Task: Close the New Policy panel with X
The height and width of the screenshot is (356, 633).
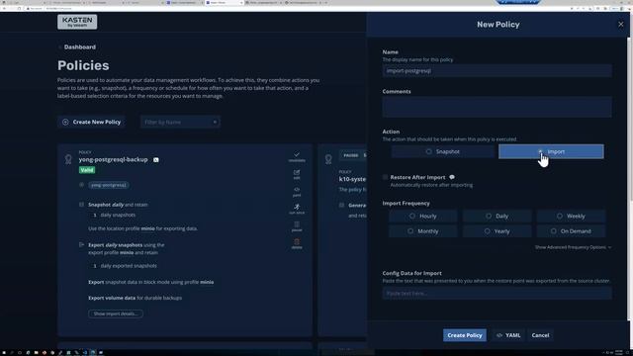Action: (620, 24)
